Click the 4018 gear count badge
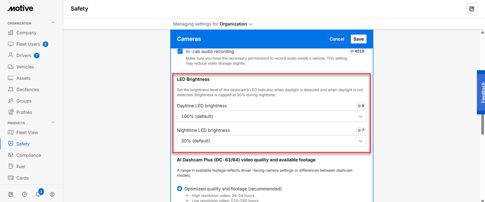The image size is (485, 202). click(357, 51)
